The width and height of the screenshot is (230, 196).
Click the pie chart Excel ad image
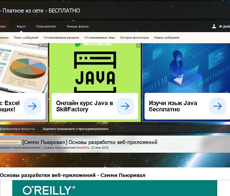[x=24, y=68]
